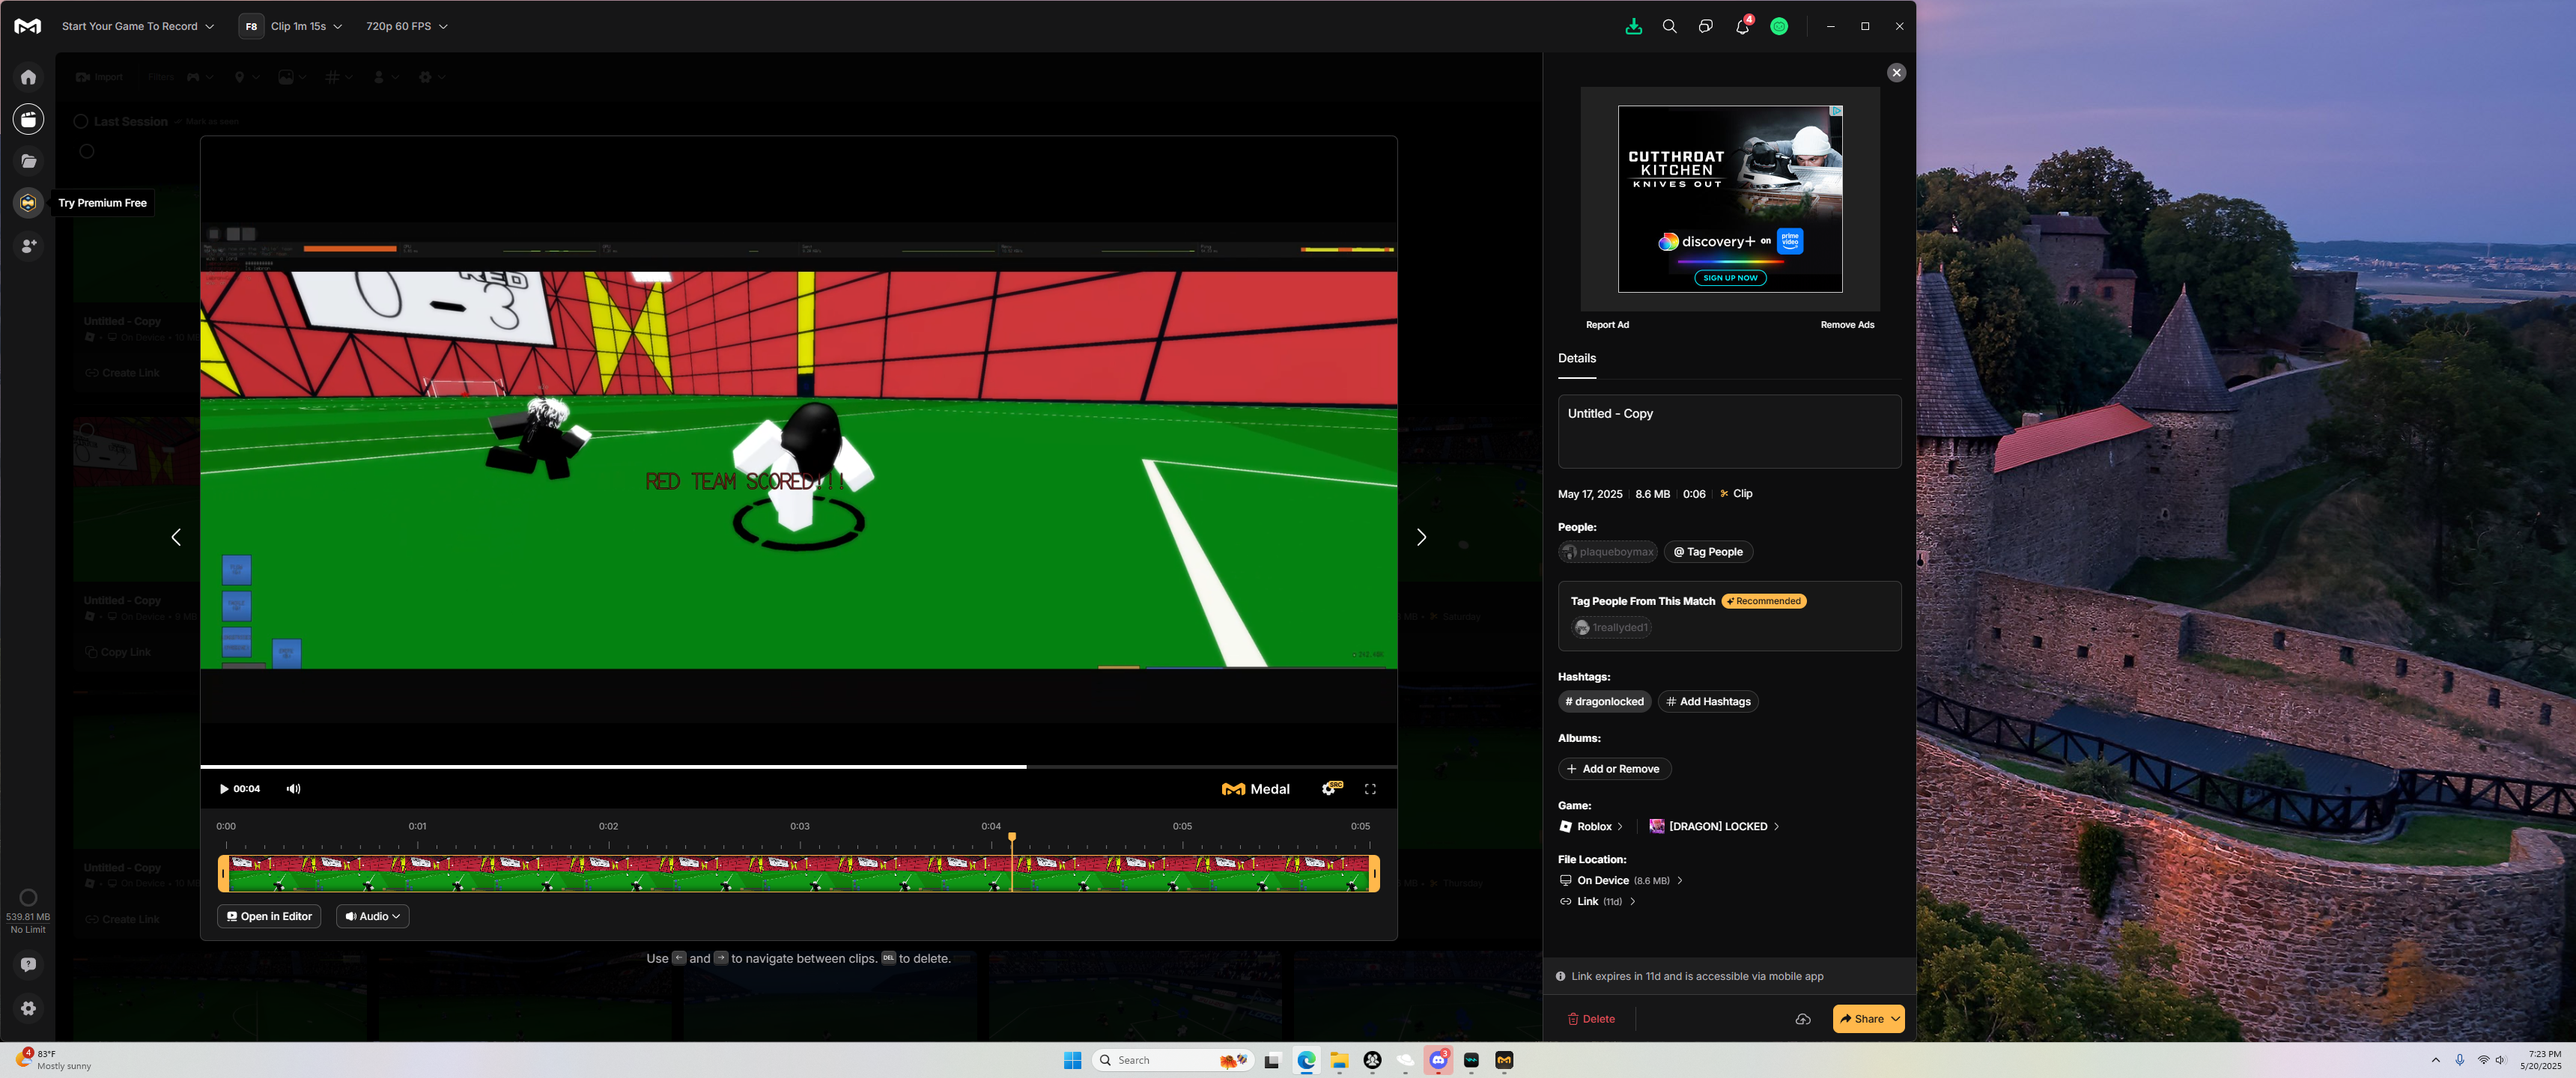Open the Windows Start menu
The width and height of the screenshot is (2576, 1078).
click(1072, 1060)
